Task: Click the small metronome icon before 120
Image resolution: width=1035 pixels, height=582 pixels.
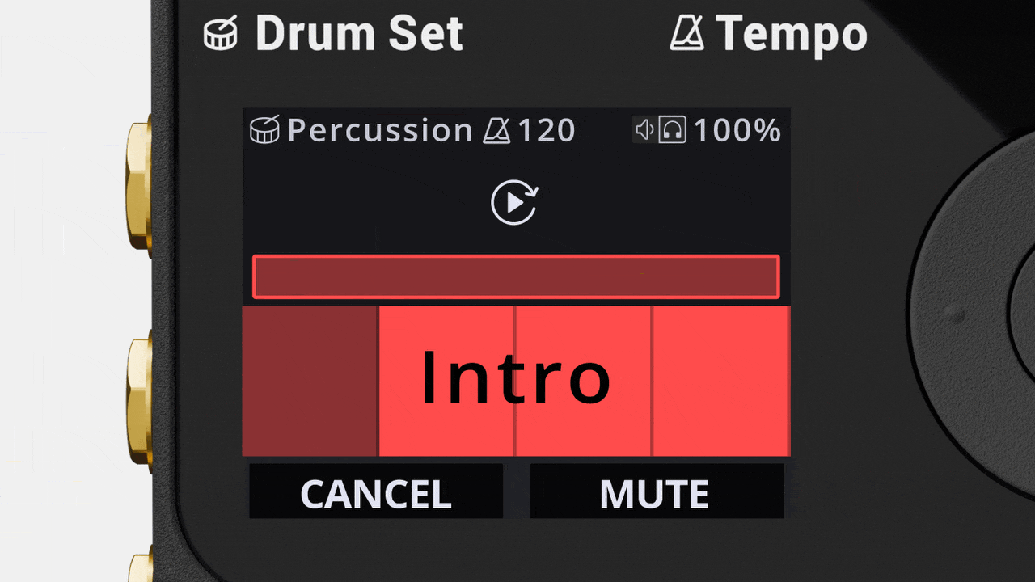Action: click(496, 130)
